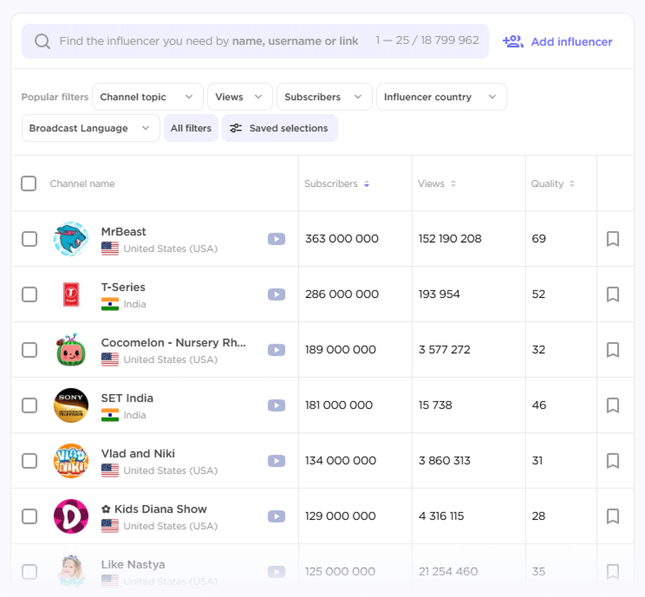The height and width of the screenshot is (597, 645).
Task: Click the SET India Sony avatar
Action: [x=71, y=406]
